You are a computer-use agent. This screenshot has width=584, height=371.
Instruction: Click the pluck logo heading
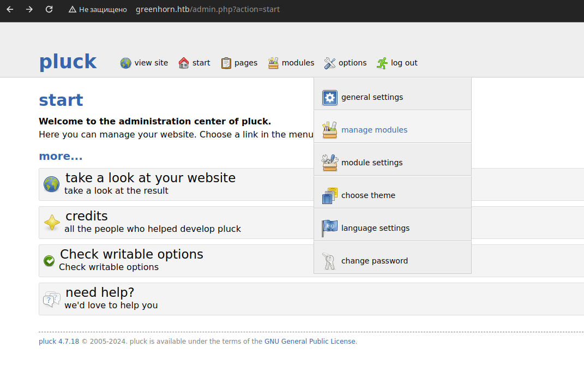click(x=68, y=62)
